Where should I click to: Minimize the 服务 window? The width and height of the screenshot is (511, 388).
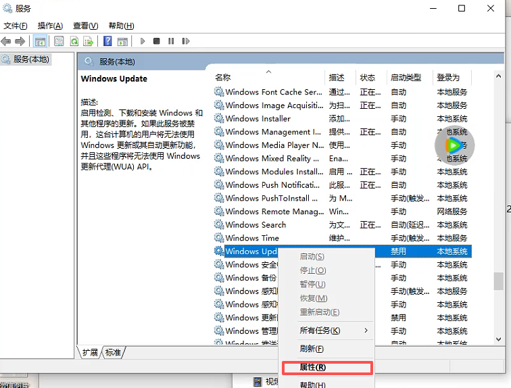tap(433, 8)
